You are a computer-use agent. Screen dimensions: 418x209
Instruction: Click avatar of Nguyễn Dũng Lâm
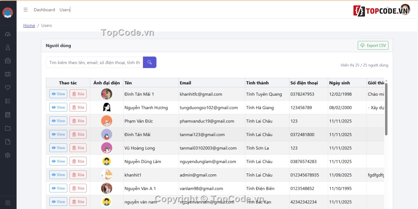tap(106, 161)
